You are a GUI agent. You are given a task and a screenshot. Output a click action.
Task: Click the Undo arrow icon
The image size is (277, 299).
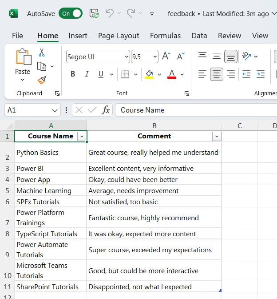click(x=110, y=13)
